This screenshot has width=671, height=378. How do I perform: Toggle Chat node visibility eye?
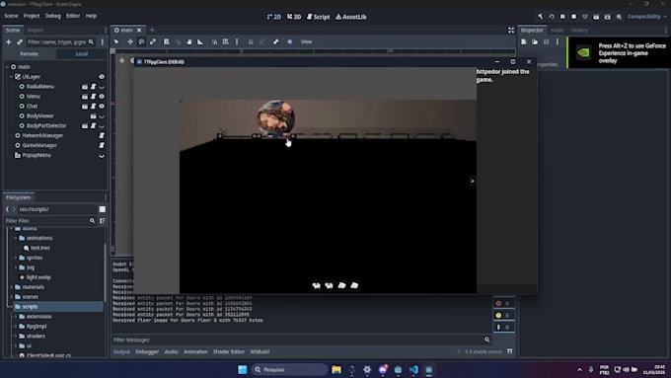(x=102, y=107)
